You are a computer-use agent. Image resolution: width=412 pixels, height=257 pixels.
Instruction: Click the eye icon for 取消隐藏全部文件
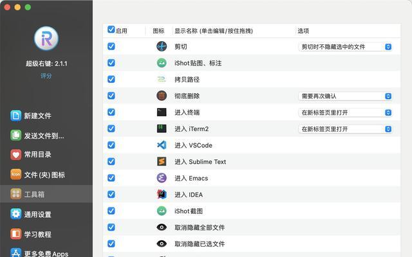pos(162,227)
